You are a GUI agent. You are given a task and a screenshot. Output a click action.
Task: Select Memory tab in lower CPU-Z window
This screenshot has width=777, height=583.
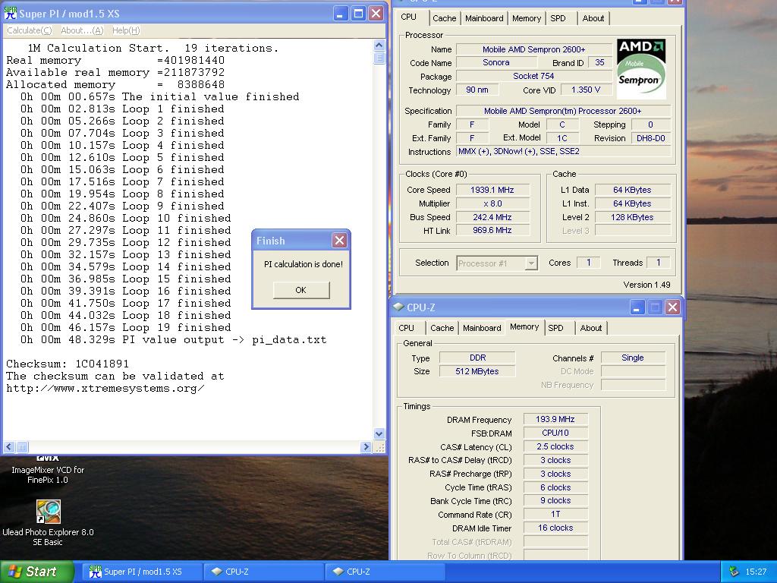[524, 326]
